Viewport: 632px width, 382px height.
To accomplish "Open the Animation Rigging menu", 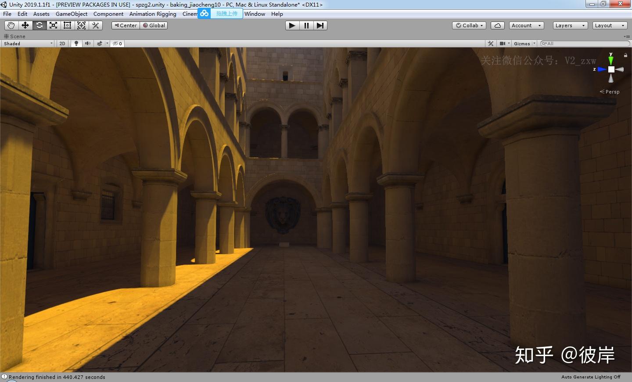I will coord(152,14).
